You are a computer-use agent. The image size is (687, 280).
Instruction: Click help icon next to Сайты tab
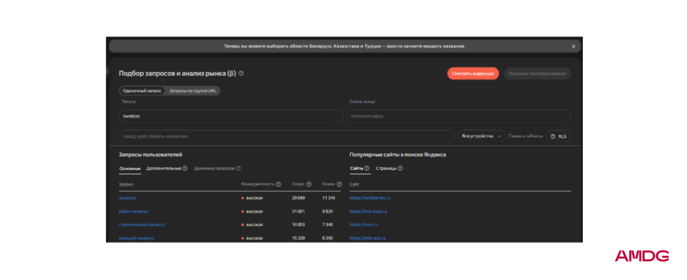[x=366, y=169]
